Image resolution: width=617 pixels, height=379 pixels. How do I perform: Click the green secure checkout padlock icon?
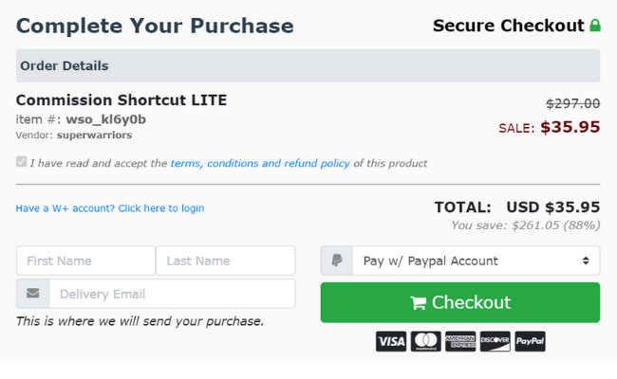[x=595, y=26]
